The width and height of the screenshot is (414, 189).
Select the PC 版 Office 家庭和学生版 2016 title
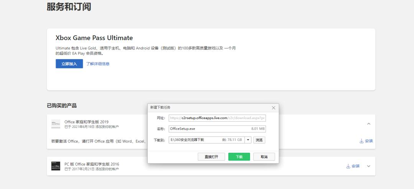coord(92,164)
